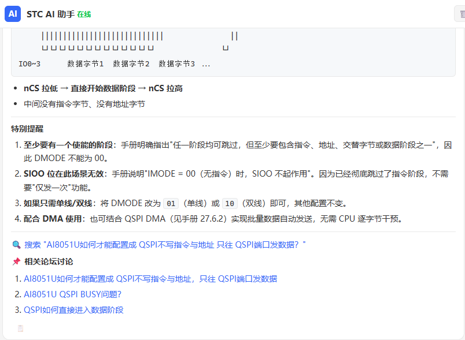
Task: Open forum thread QSPI如何直接进入数据阶段
Action: tap(73, 310)
